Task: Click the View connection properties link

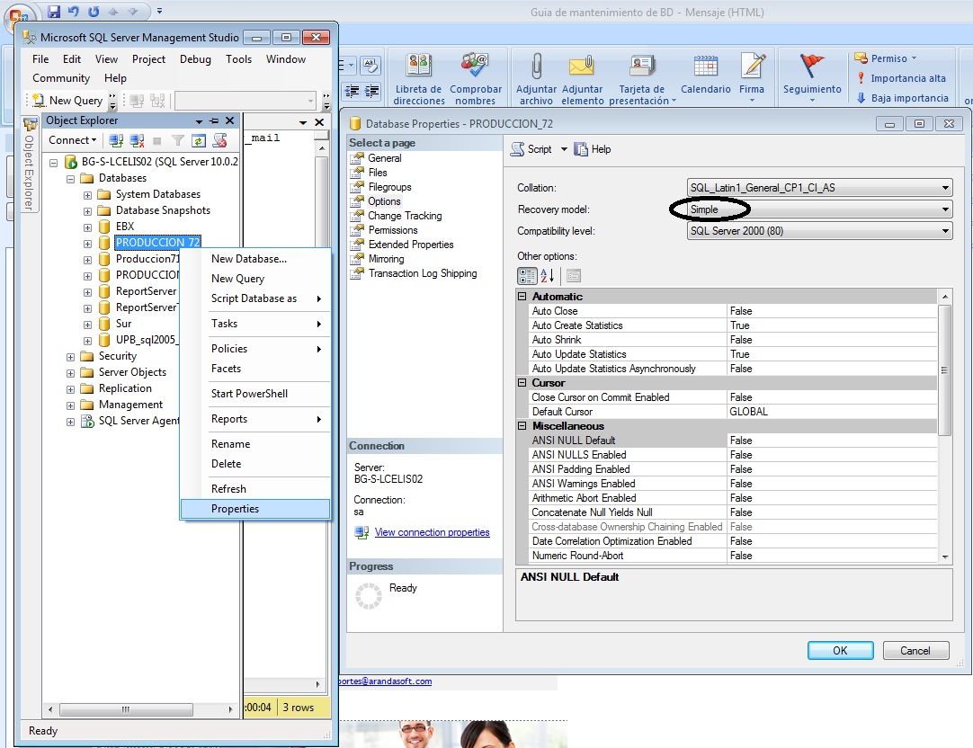Action: coord(432,533)
